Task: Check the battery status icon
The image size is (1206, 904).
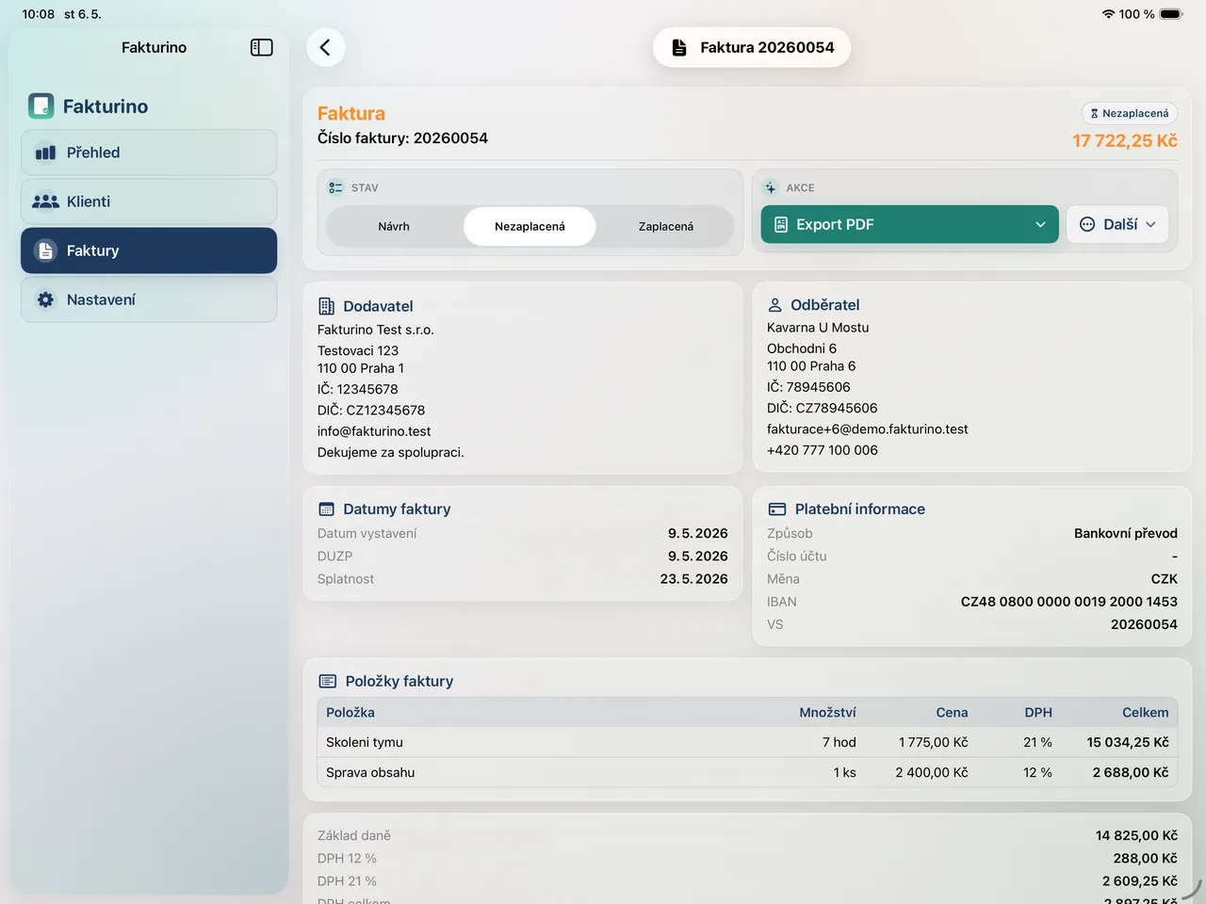Action: coord(1171,14)
